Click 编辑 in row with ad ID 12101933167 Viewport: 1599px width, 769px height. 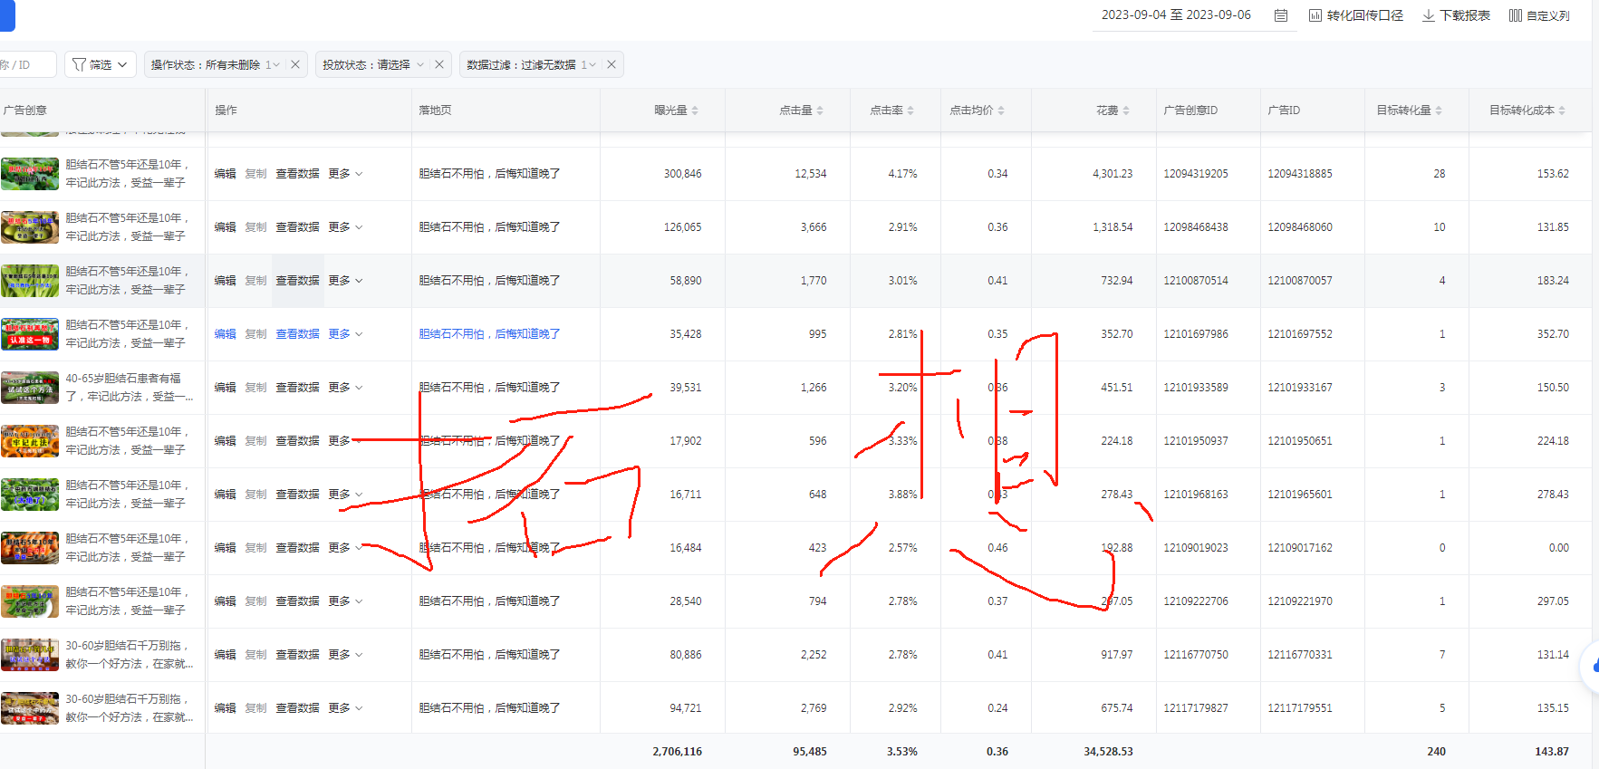point(225,388)
